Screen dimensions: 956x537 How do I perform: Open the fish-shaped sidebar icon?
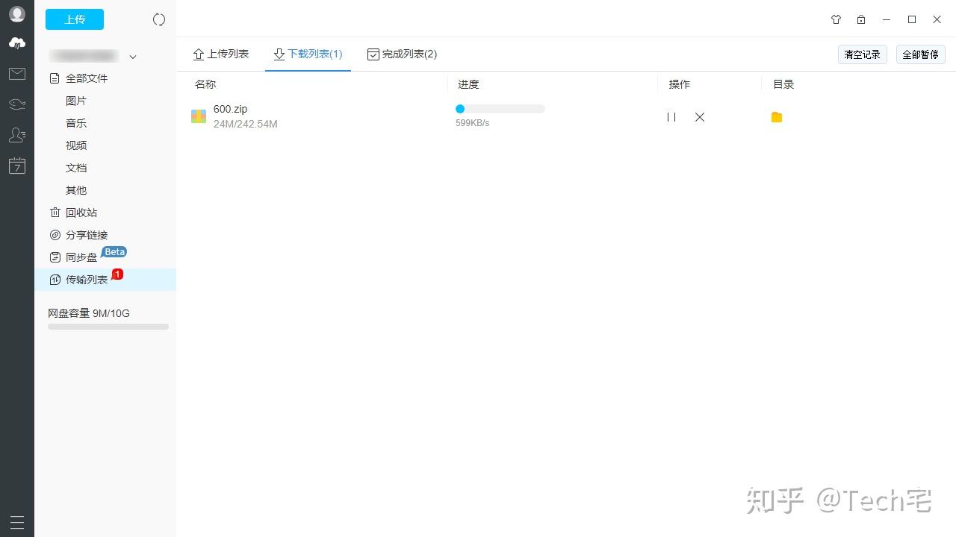(x=16, y=104)
